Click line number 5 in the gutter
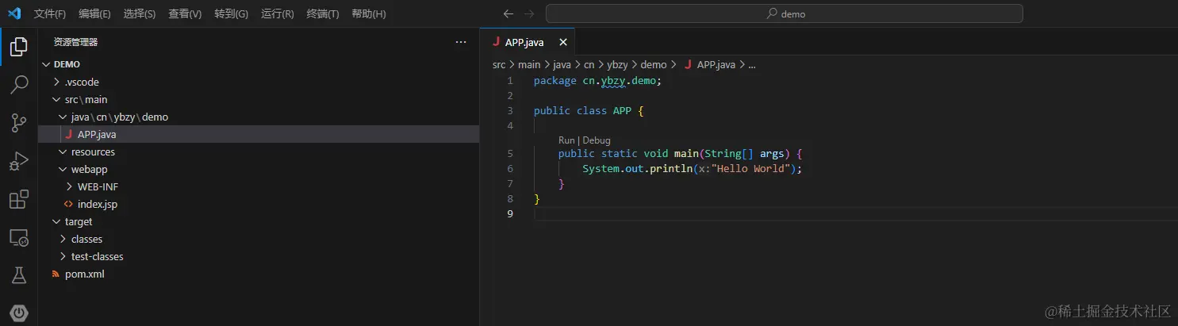1178x326 pixels. (x=510, y=154)
